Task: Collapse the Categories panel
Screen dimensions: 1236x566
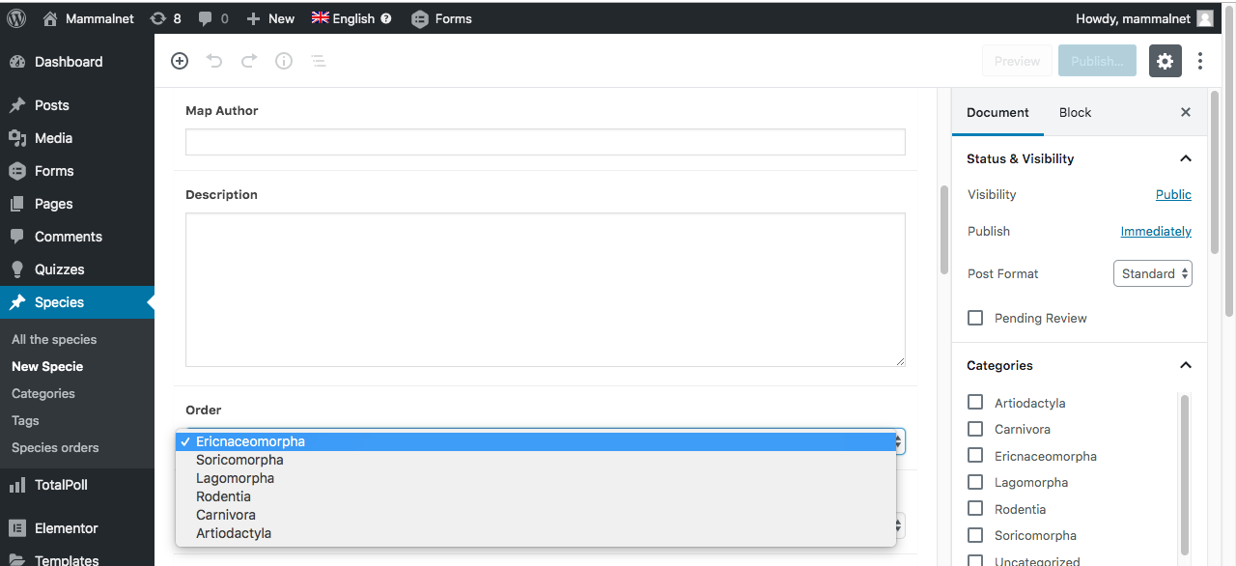Action: [1186, 365]
